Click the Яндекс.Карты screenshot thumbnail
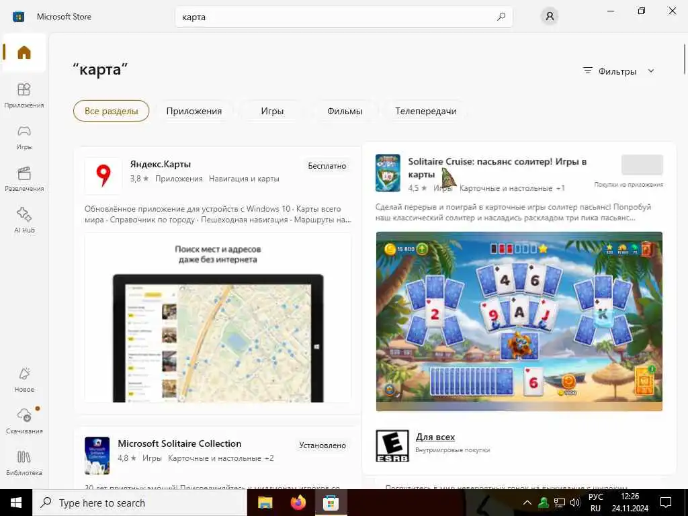Screen dimensions: 688x516 218,318
